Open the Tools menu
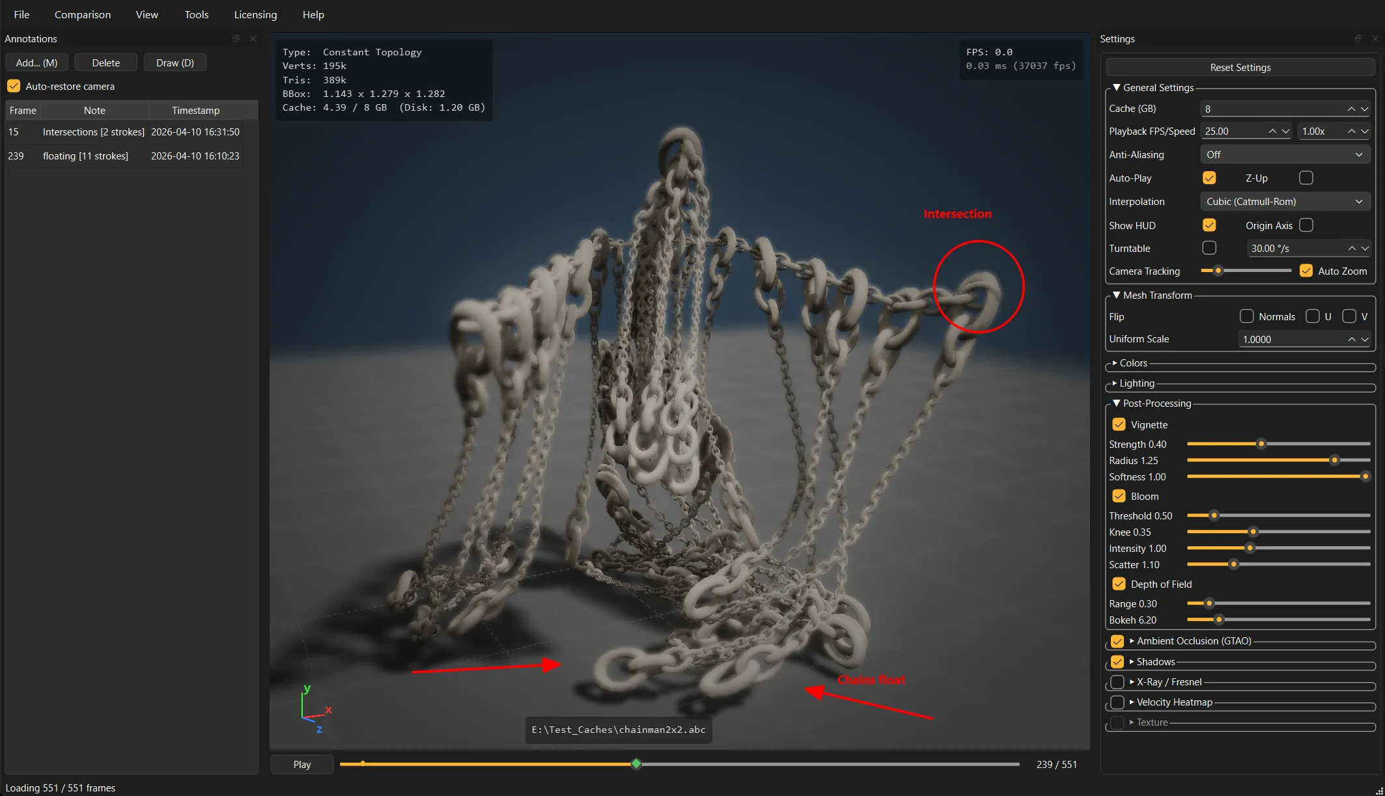This screenshot has width=1385, height=796. click(x=196, y=14)
